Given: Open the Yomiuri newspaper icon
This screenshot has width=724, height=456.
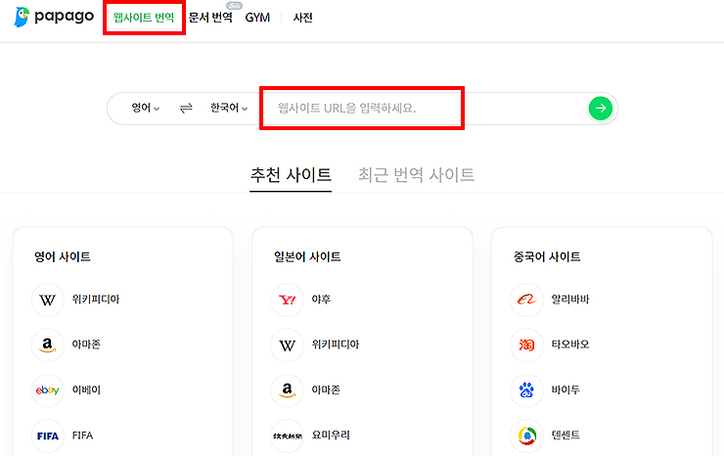Looking at the screenshot, I should point(288,435).
